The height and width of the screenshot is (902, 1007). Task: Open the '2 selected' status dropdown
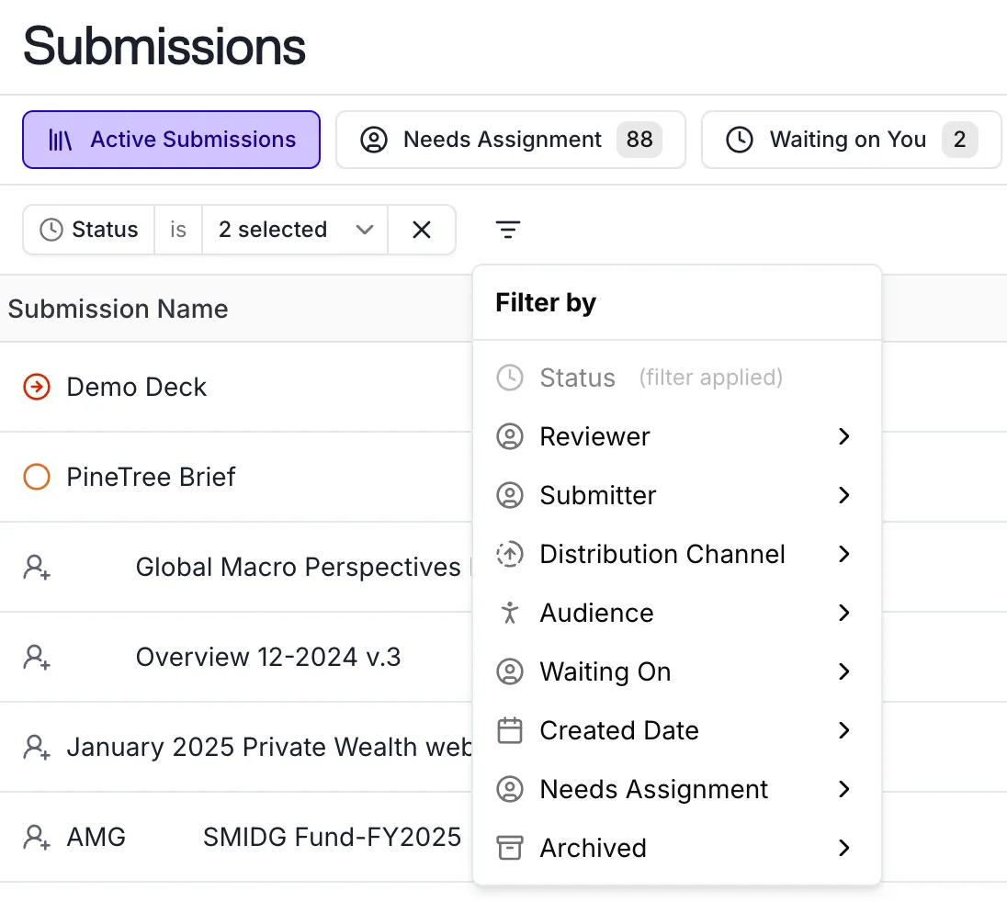coord(295,230)
